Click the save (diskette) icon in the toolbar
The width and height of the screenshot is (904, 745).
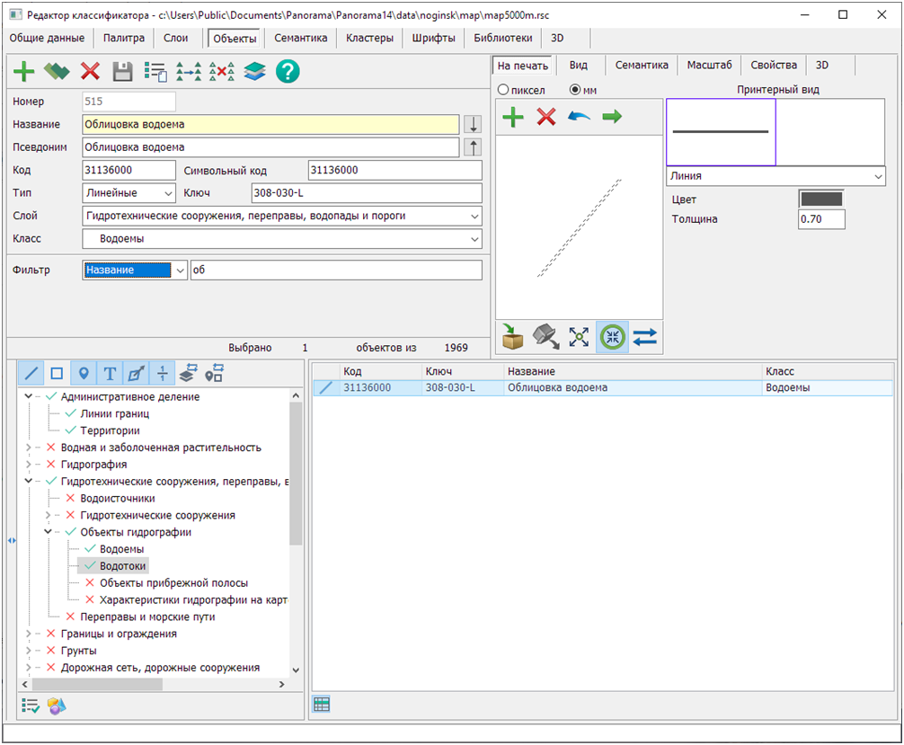[121, 72]
